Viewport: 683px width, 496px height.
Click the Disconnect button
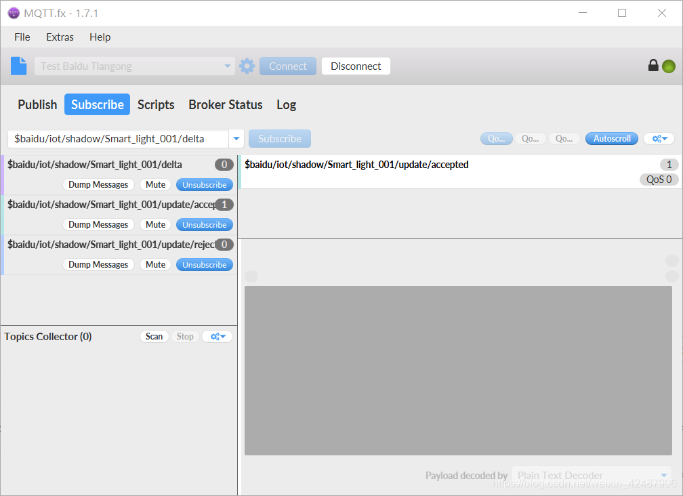pos(356,66)
